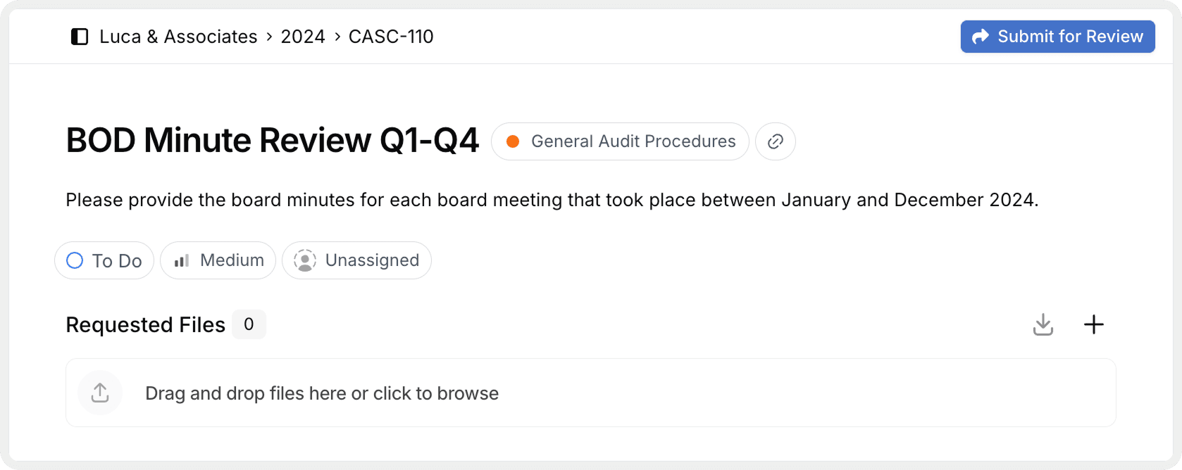Click the bar-chart icon in the Medium priority chip
Screen dimensions: 1182x470
[x=180, y=260]
